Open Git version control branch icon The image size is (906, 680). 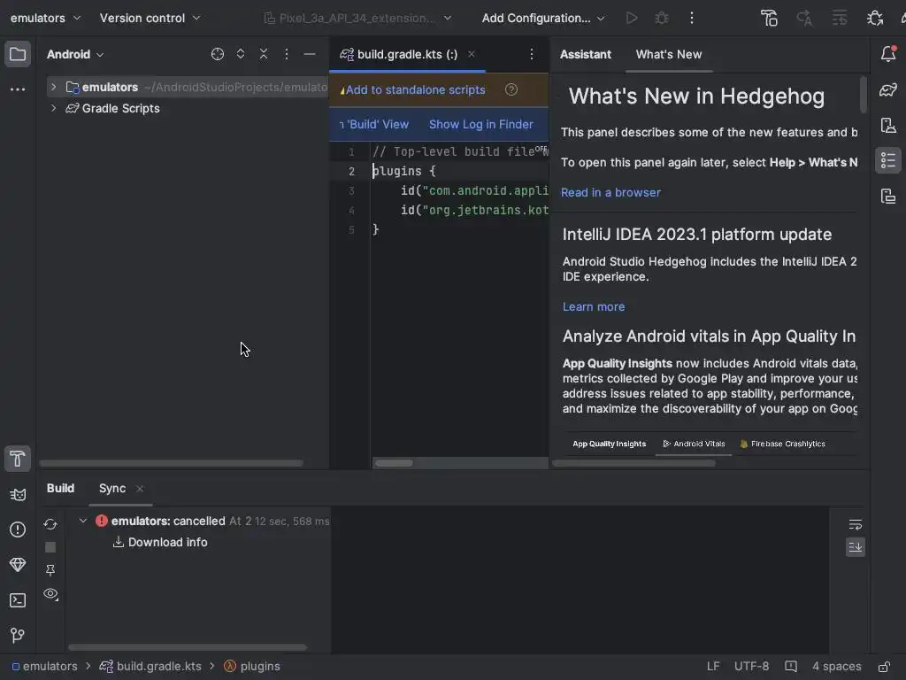tap(18, 636)
